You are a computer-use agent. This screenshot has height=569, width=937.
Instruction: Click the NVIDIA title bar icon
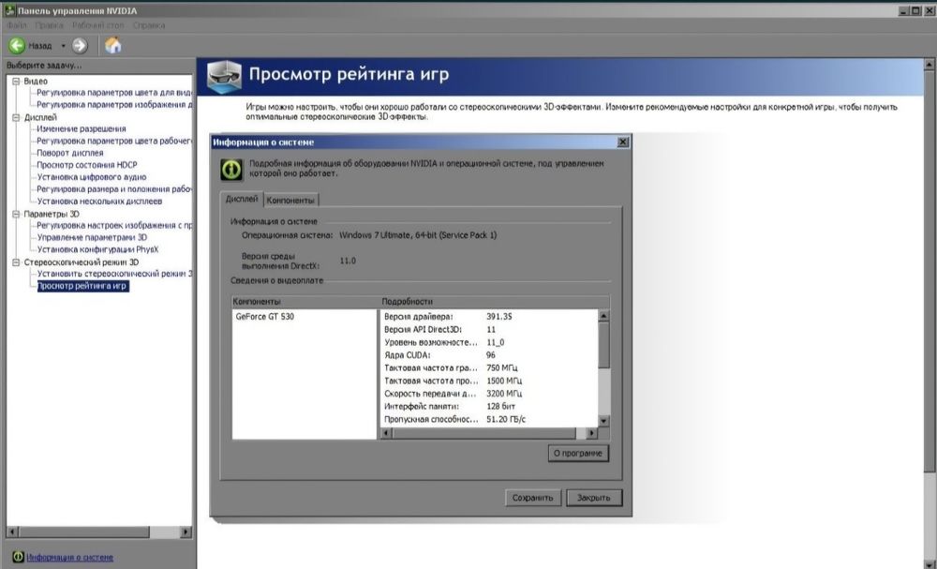(9, 10)
